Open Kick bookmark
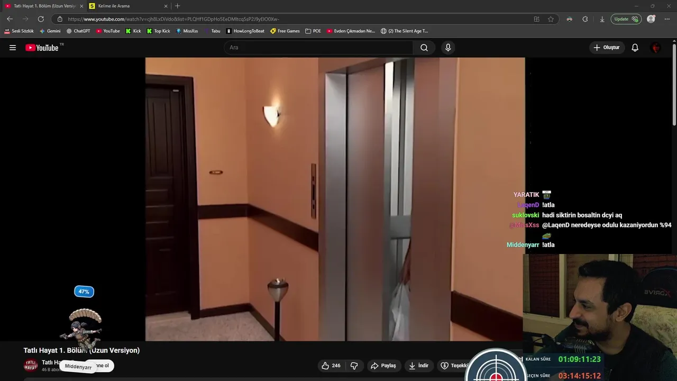Image resolution: width=677 pixels, height=381 pixels. tap(133, 31)
